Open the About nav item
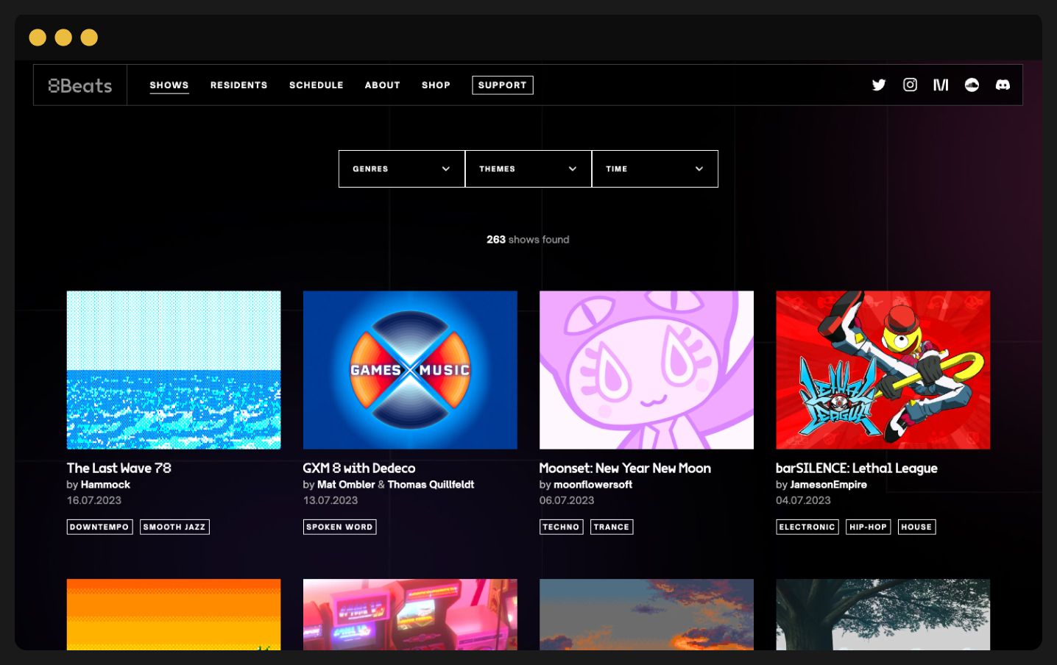 383,85
